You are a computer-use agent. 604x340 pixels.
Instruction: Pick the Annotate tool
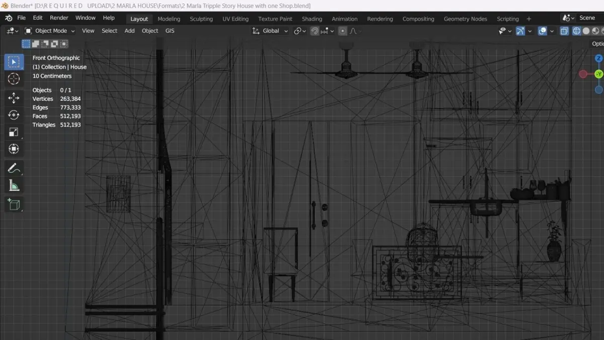coord(14,168)
